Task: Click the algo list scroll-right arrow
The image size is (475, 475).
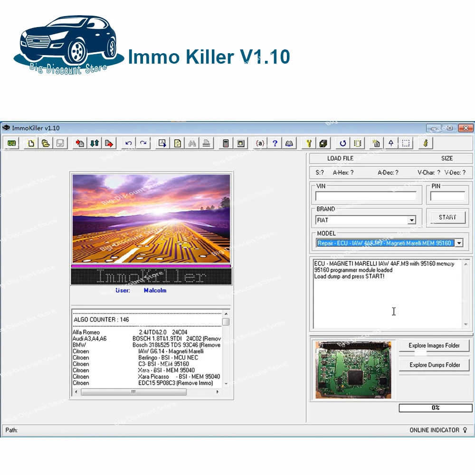Action: (218, 392)
